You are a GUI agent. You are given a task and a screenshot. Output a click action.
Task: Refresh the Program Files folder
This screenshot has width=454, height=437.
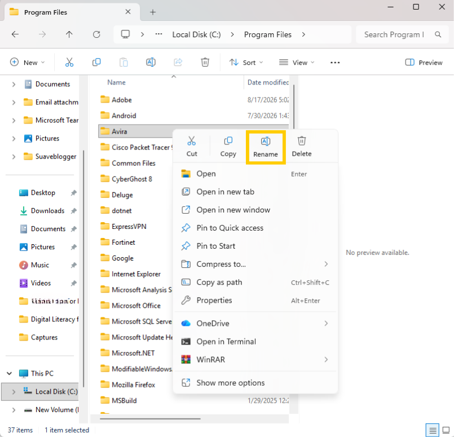click(x=96, y=34)
